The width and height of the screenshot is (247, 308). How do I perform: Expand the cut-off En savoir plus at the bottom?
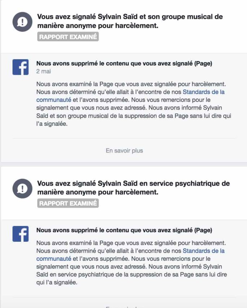click(124, 307)
